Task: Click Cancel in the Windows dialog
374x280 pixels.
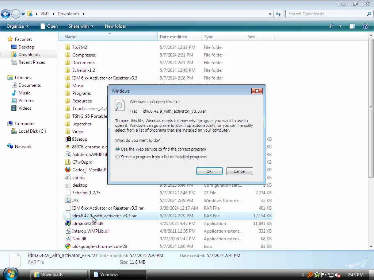Action: [x=240, y=171]
